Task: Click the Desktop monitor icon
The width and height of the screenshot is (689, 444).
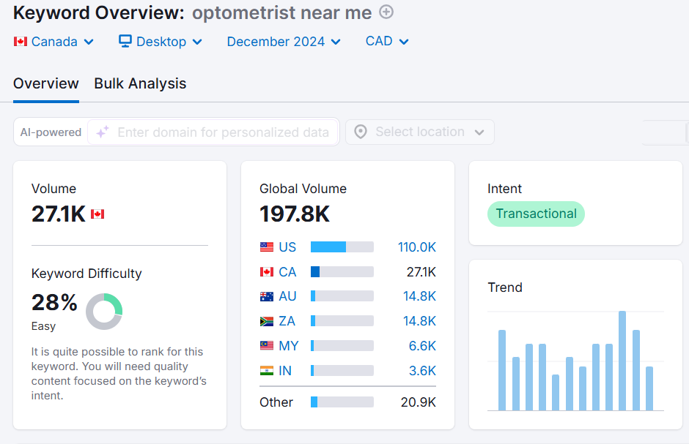Action: [x=126, y=42]
